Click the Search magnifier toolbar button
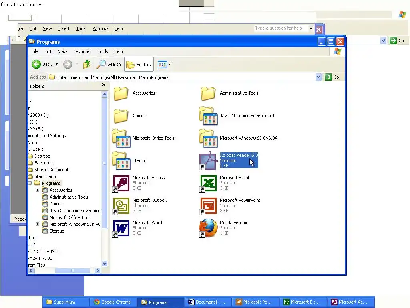 coord(109,64)
